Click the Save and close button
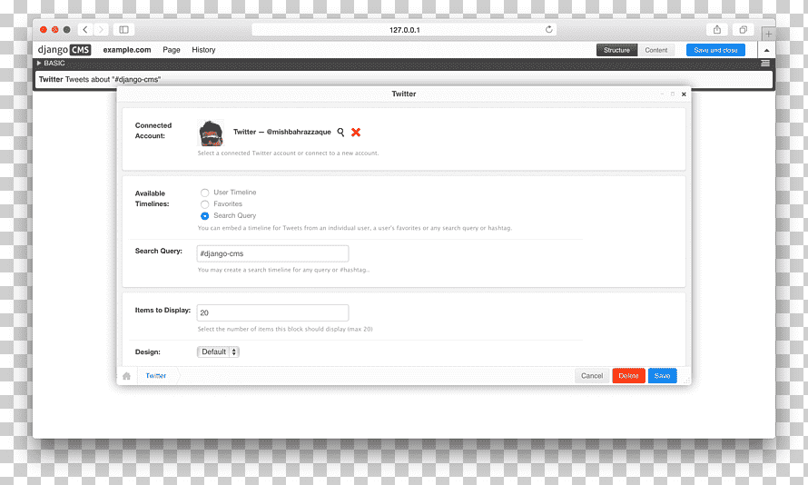Image resolution: width=808 pixels, height=485 pixels. 715,50
